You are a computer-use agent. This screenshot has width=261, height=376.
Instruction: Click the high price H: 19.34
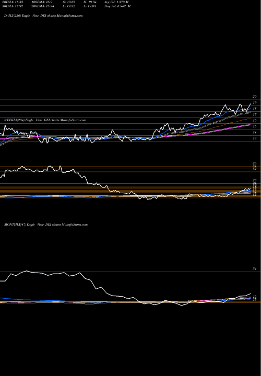(x=91, y=2)
